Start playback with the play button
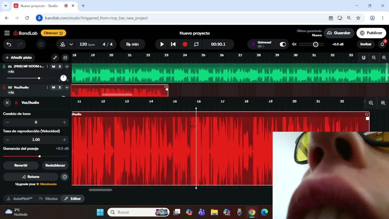Screen dimensions: 389x219 162,44
